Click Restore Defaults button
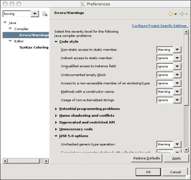The height and width of the screenshot is (180, 191). (x=147, y=158)
